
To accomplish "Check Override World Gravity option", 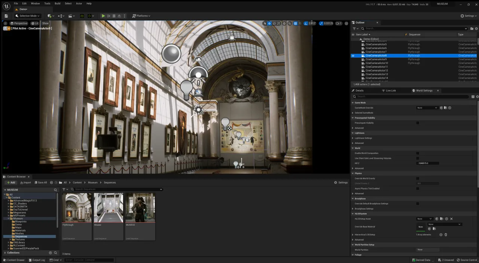I will pyautogui.click(x=418, y=178).
